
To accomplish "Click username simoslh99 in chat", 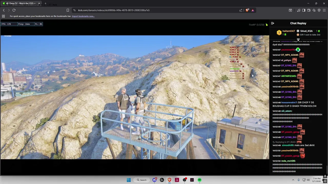I will (288, 145).
